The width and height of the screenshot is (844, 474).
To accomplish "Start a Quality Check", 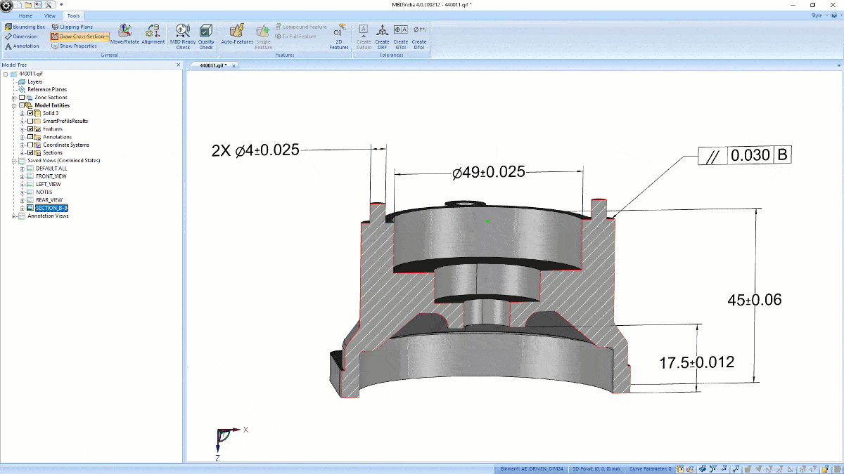I will (205, 34).
